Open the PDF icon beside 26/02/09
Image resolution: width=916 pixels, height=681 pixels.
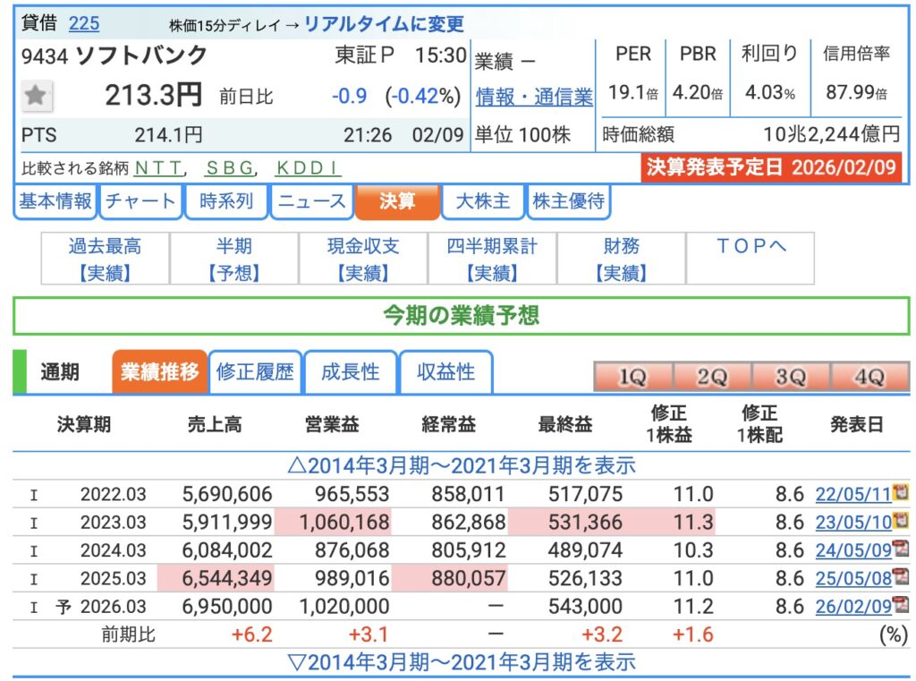pos(901,606)
